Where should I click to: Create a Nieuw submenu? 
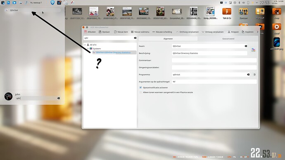140,32
